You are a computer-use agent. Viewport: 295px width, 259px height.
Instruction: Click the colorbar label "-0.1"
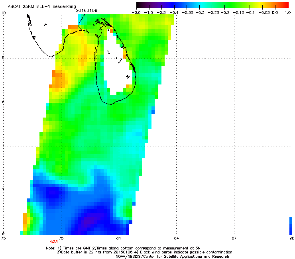tap(250, 13)
